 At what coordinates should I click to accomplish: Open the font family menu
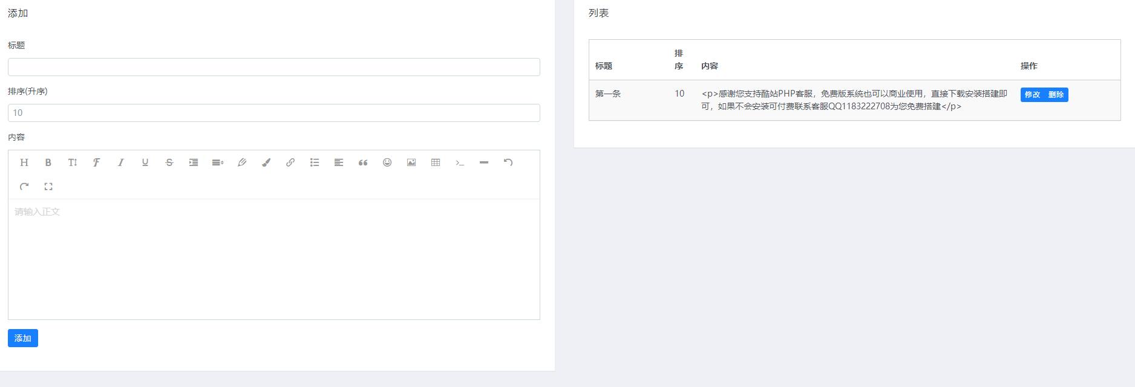(x=97, y=162)
